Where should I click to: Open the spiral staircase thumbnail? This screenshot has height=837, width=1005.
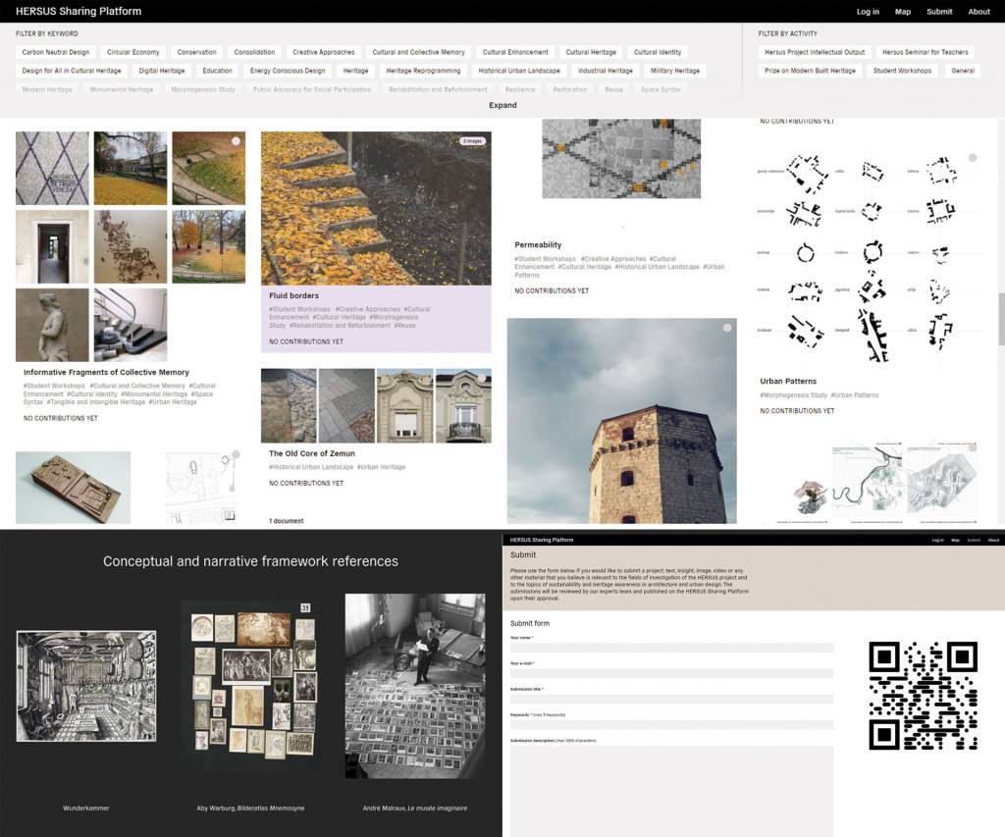tap(131, 325)
